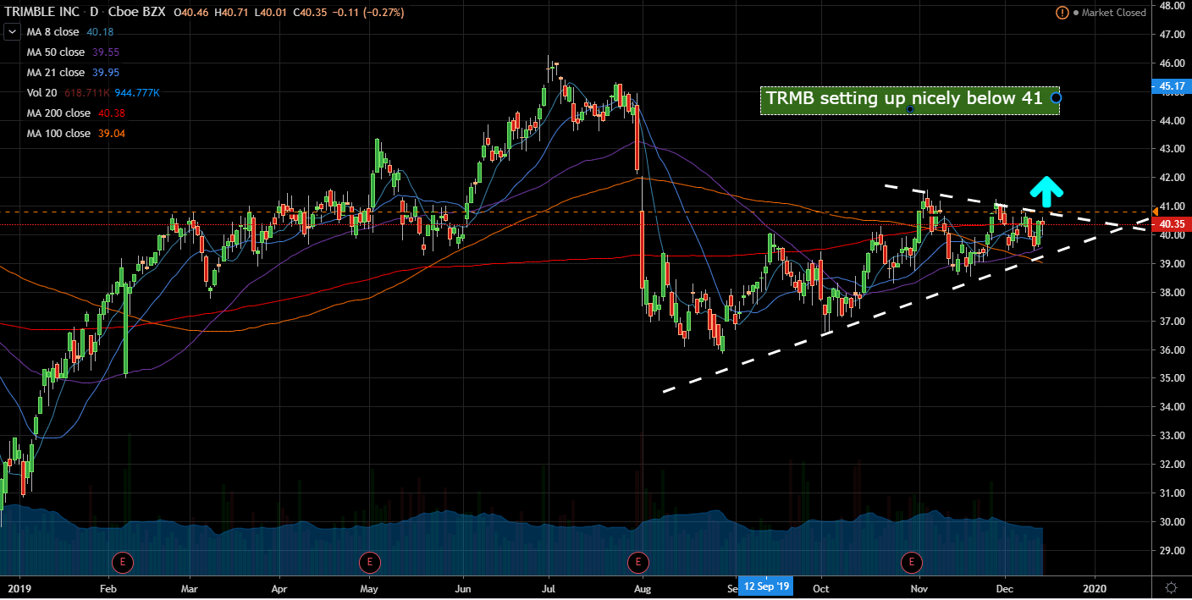This screenshot has width=1192, height=600.
Task: Click the Market Closed status
Action: point(1113,13)
